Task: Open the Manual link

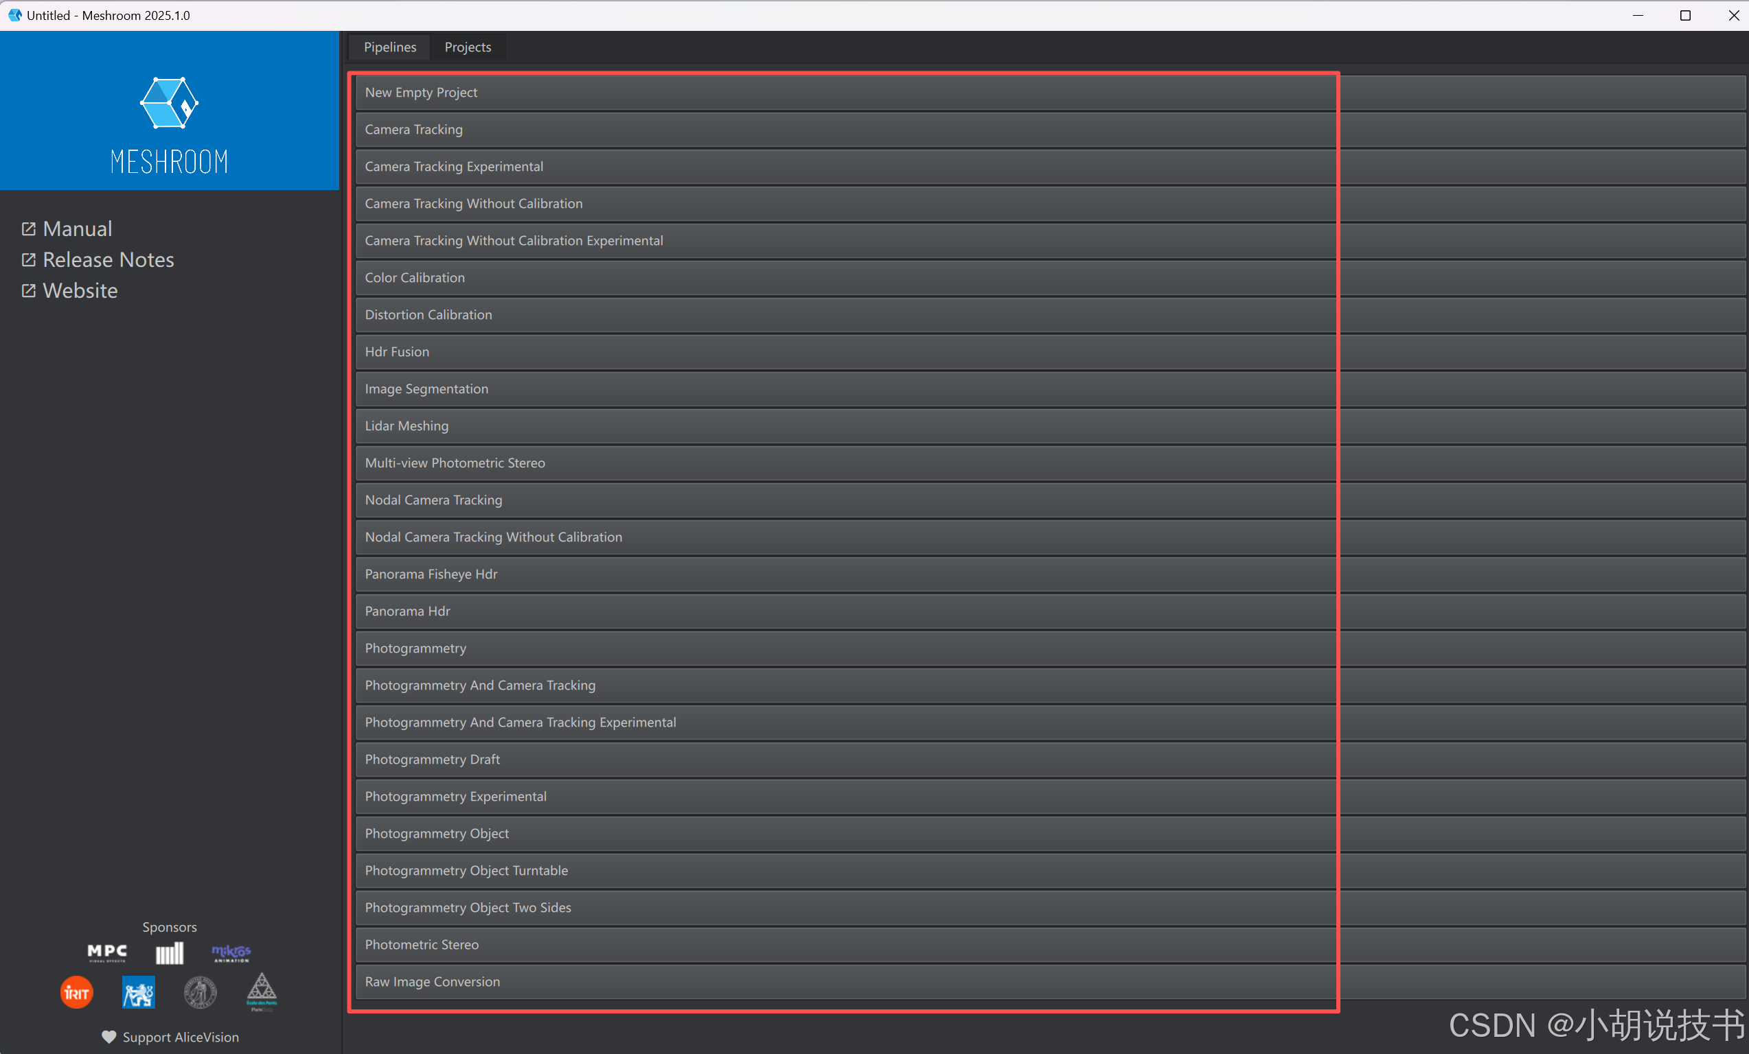Action: point(78,229)
